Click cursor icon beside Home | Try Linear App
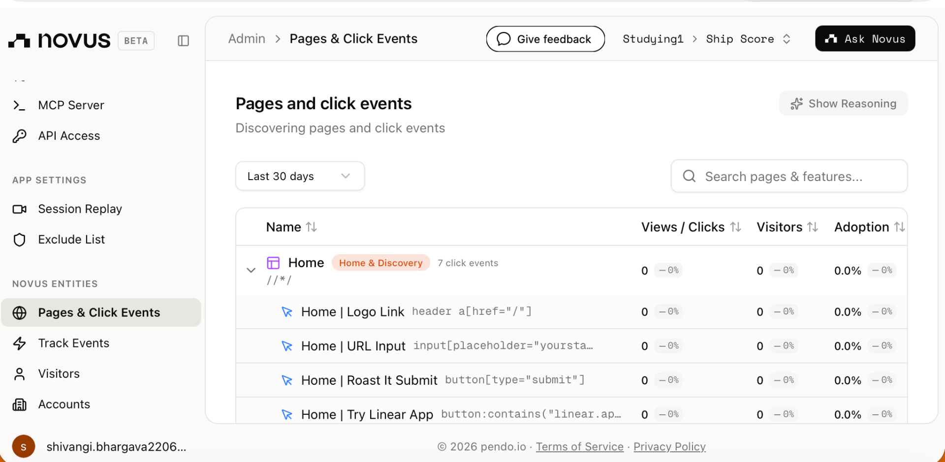The height and width of the screenshot is (462, 945). click(x=286, y=414)
